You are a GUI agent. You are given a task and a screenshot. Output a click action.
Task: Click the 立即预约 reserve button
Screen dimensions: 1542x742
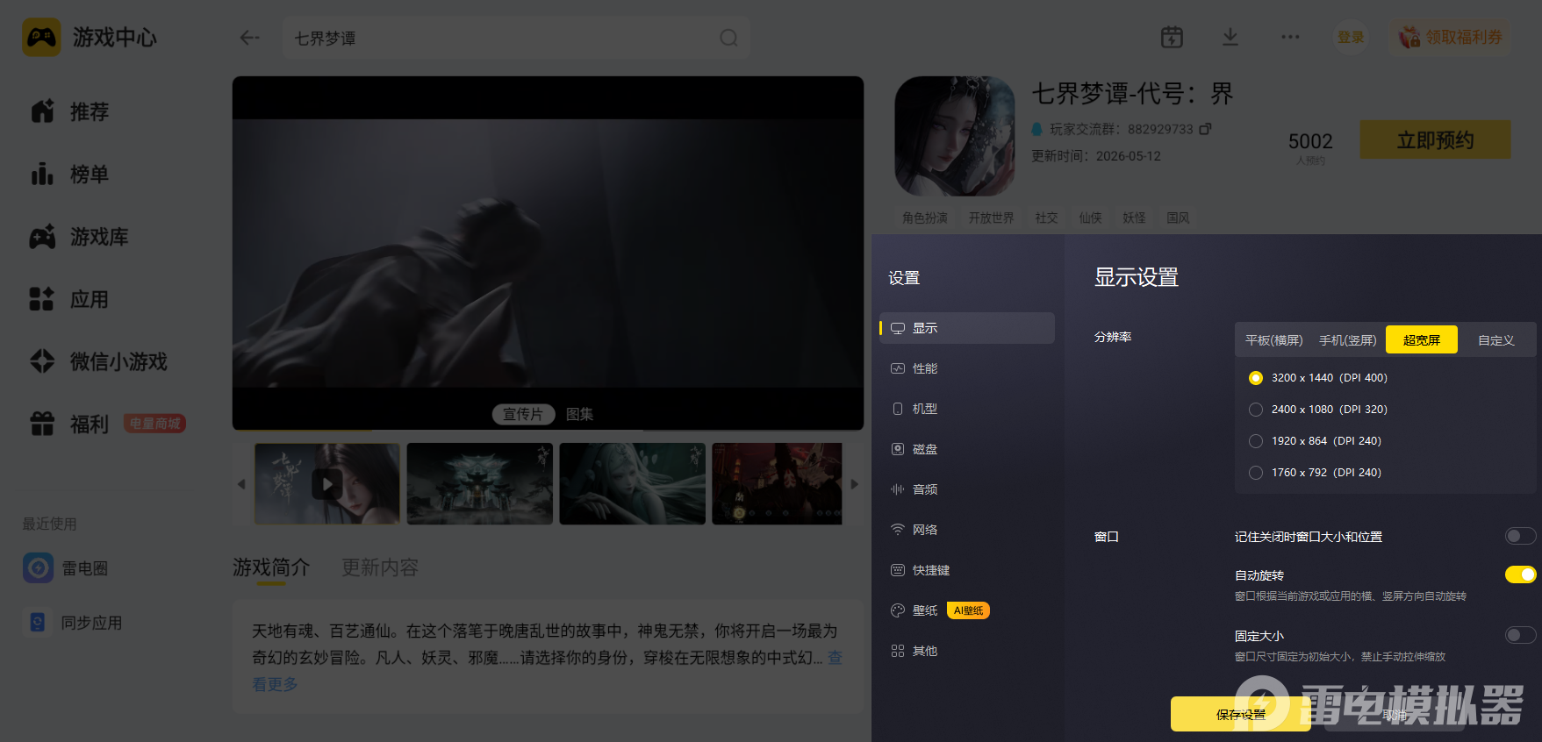tap(1436, 140)
